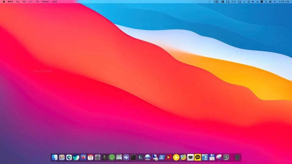Open the remote desktop computers dock icon
Viewport: 292px width, 164px height.
pos(155,157)
